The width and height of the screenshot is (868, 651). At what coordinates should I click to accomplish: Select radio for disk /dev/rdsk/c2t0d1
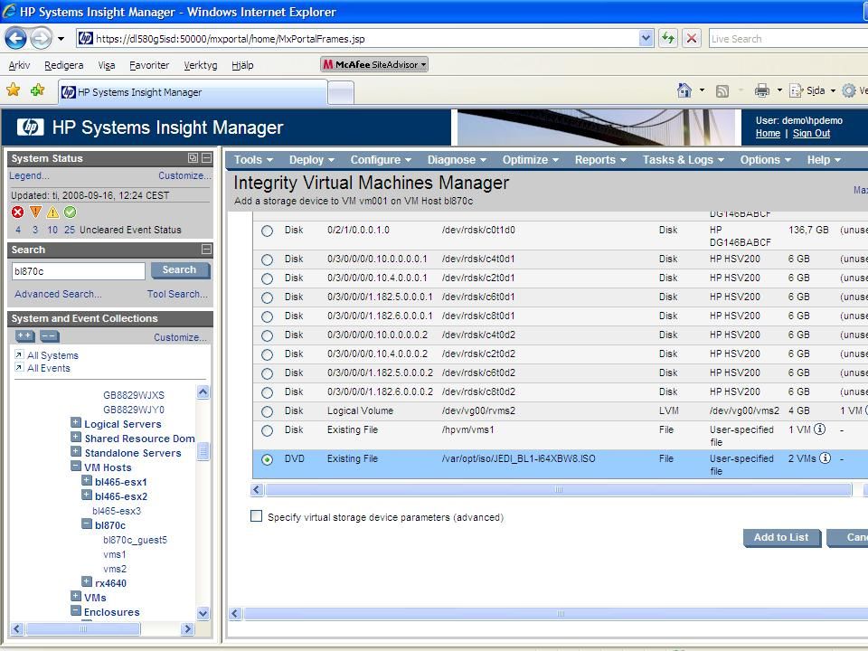[x=267, y=278]
